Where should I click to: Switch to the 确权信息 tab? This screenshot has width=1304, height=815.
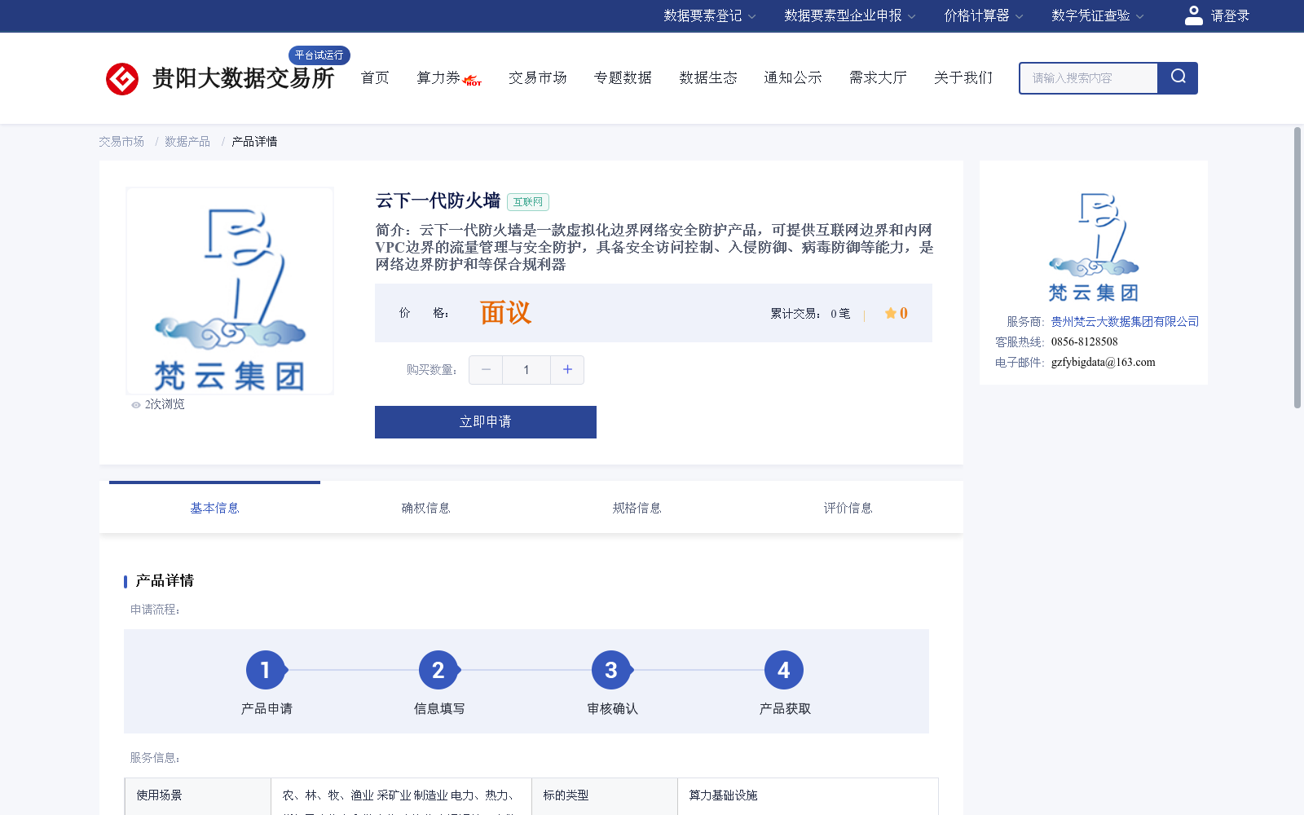click(425, 508)
